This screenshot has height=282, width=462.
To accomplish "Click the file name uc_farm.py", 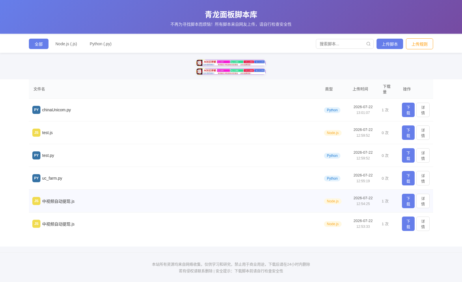I will click(x=52, y=178).
